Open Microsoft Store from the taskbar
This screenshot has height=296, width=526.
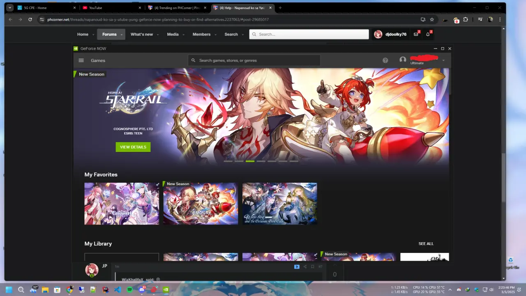(x=57, y=289)
